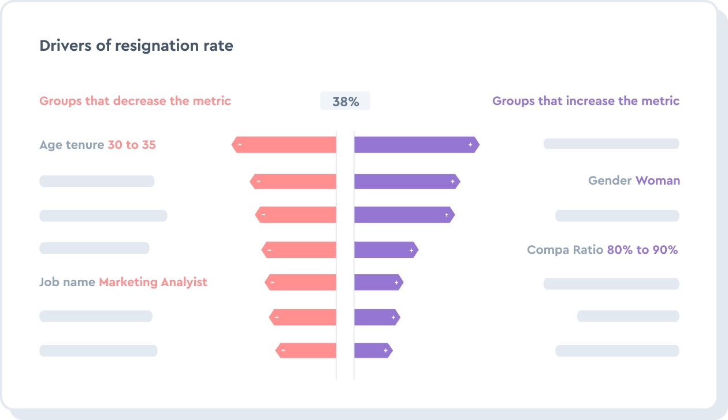Click minus icon on Marketing Analyst bar
Viewport: 728px width, 420px height.
coord(272,283)
